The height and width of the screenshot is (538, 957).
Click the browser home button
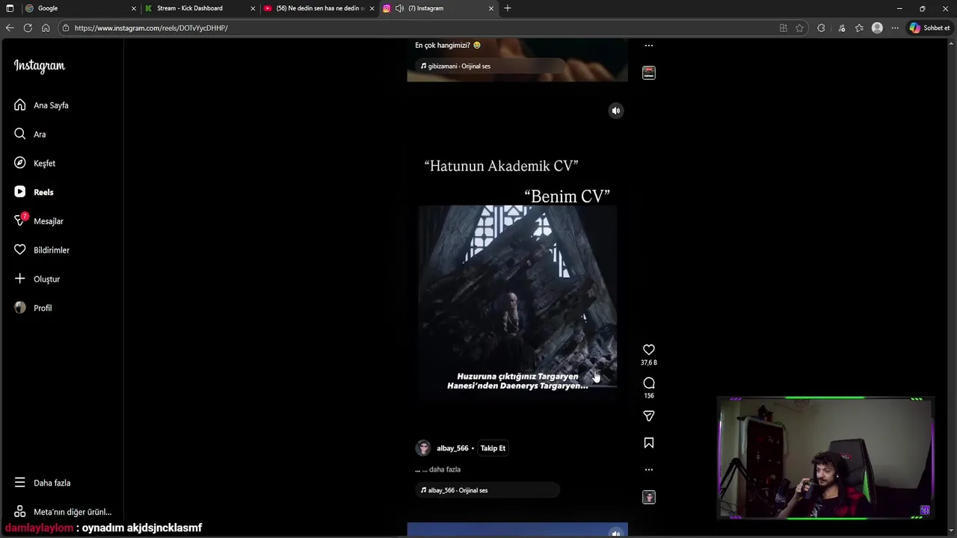[x=46, y=28]
